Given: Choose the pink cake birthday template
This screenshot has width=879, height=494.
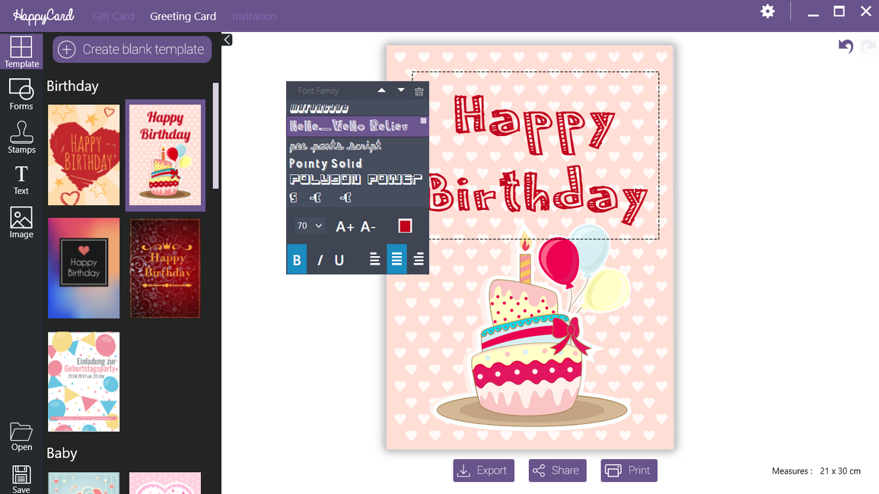Looking at the screenshot, I should [165, 155].
